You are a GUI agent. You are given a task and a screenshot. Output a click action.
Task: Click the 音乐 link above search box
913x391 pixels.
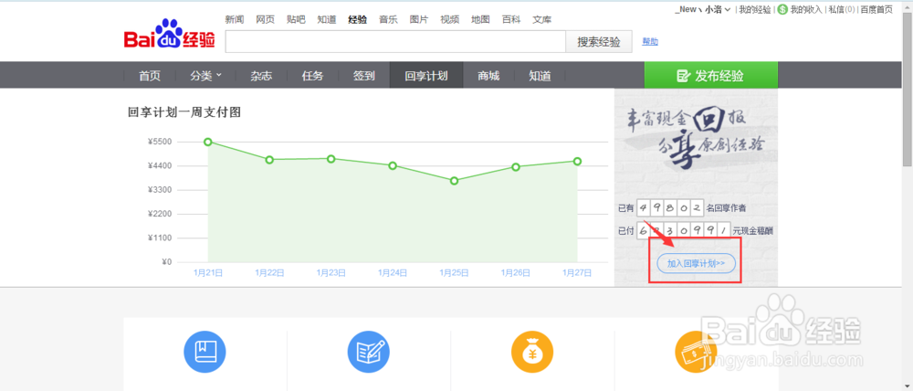tap(388, 19)
